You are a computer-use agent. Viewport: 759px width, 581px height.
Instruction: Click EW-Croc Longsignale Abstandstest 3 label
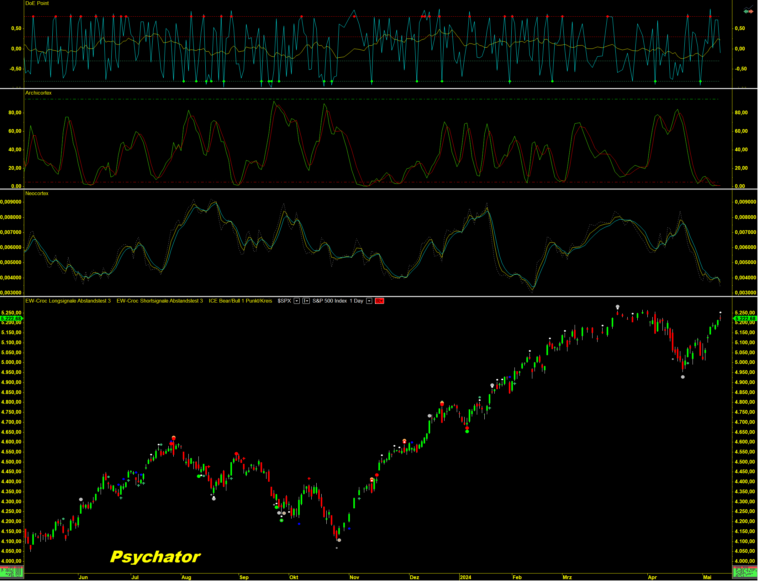coord(68,301)
